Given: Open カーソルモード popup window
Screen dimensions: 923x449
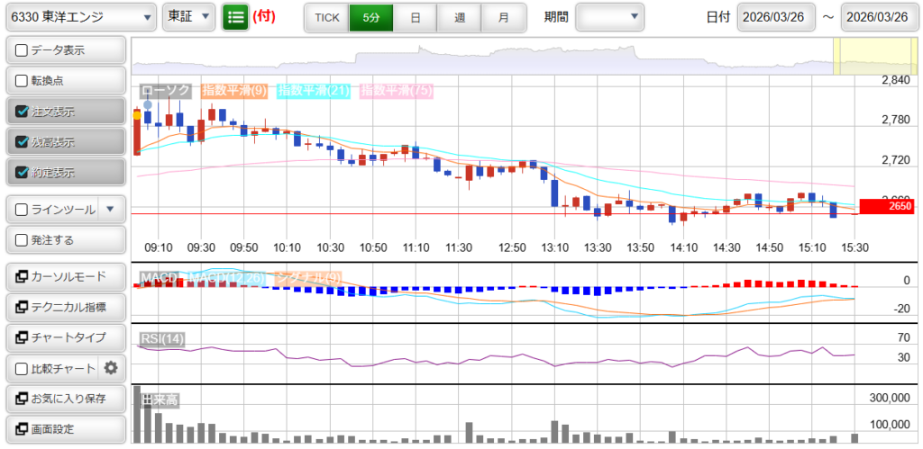Looking at the screenshot, I should pyautogui.click(x=65, y=276).
